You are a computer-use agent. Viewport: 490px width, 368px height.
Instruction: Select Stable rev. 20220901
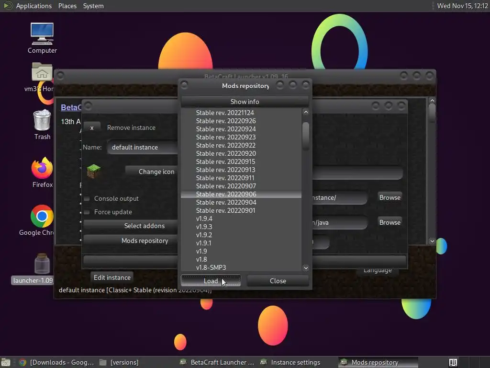tap(241, 211)
